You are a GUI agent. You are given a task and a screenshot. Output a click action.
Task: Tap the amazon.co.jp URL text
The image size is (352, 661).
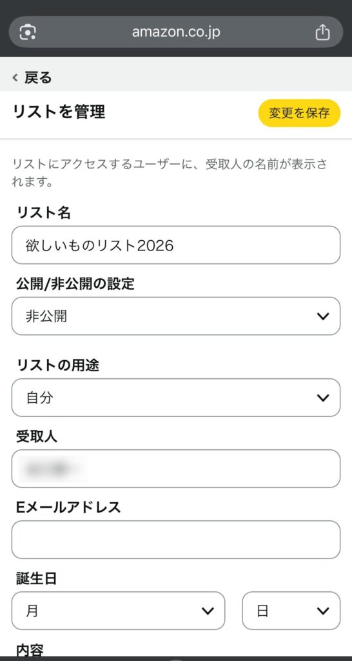click(x=176, y=32)
